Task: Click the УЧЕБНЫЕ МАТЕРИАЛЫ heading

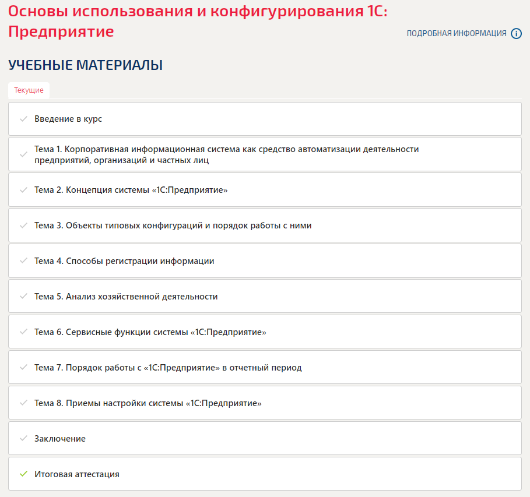Action: point(86,65)
